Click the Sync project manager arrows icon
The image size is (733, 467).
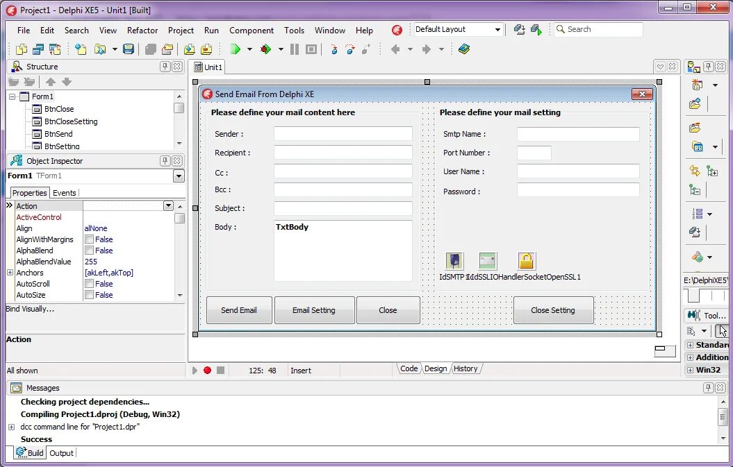[695, 171]
